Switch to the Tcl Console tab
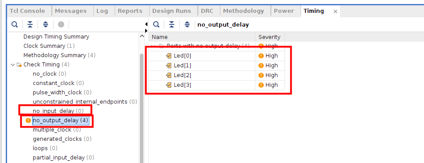 (27, 11)
